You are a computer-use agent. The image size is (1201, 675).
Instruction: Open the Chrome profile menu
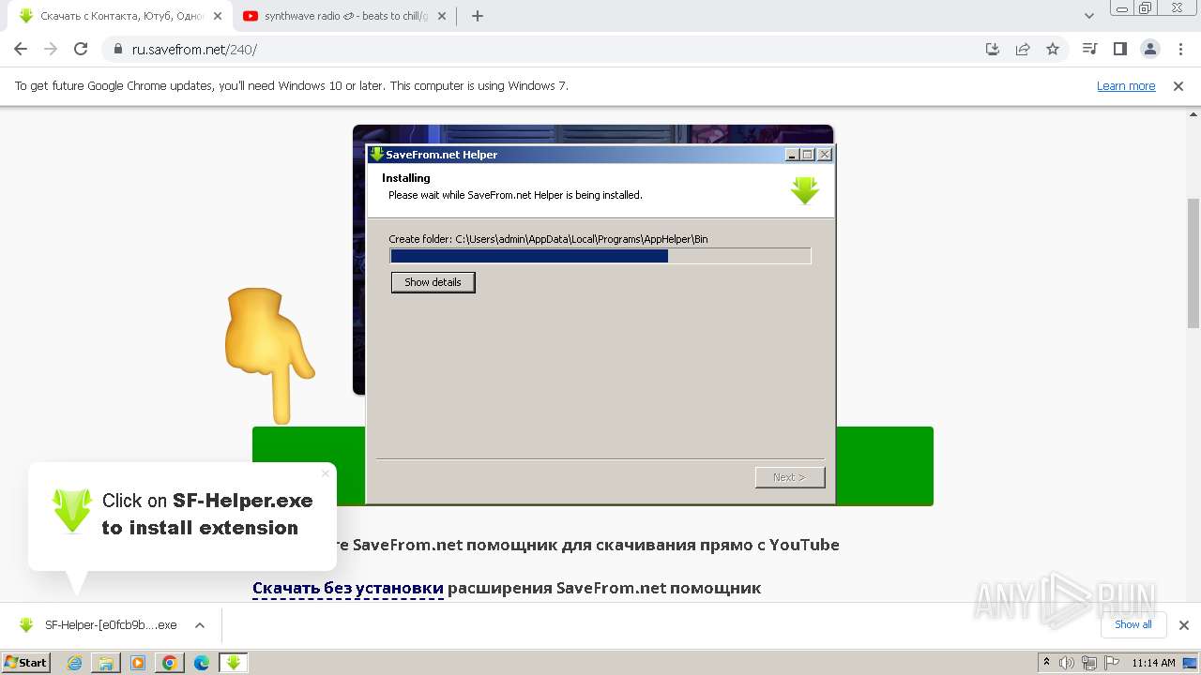1149,49
